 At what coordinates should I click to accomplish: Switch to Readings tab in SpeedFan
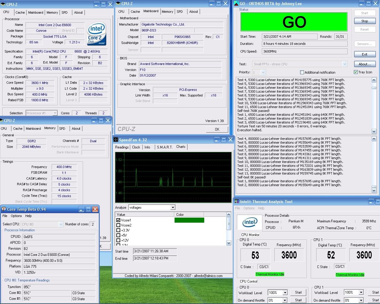(122, 147)
